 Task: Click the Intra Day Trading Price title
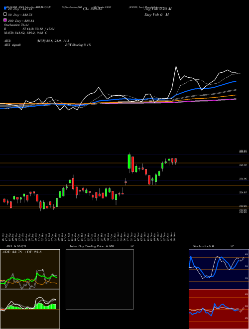92,246
